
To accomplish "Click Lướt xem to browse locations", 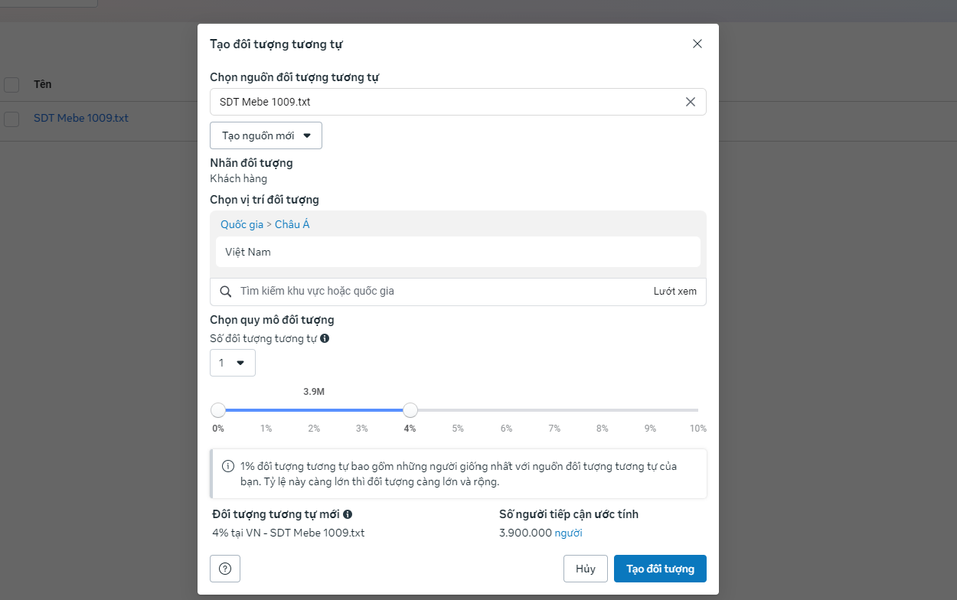I will click(x=674, y=292).
